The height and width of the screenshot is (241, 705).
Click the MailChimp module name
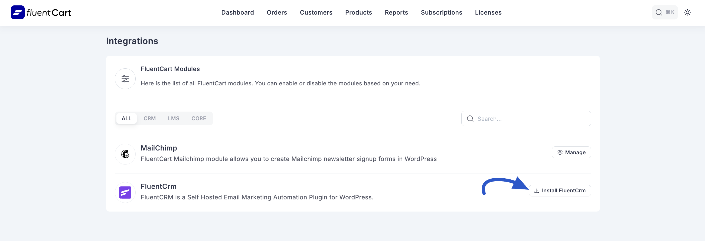159,148
